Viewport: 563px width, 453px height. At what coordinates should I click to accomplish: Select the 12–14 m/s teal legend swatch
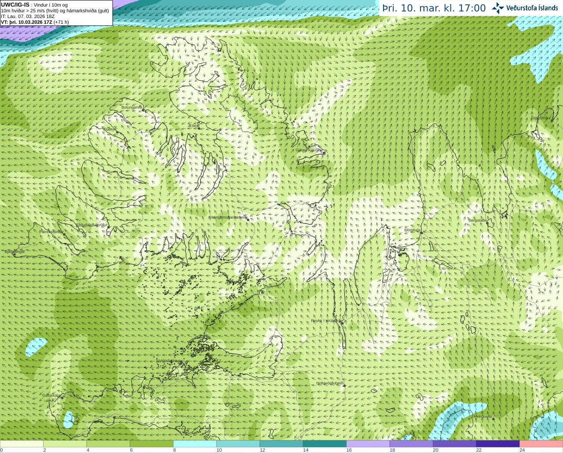[281, 444]
